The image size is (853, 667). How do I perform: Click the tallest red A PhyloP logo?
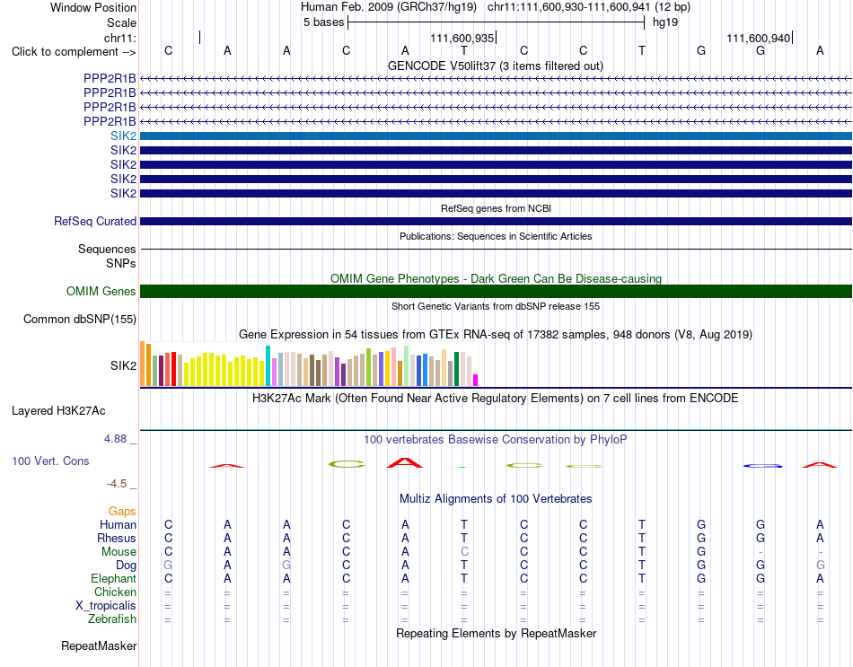click(x=404, y=463)
